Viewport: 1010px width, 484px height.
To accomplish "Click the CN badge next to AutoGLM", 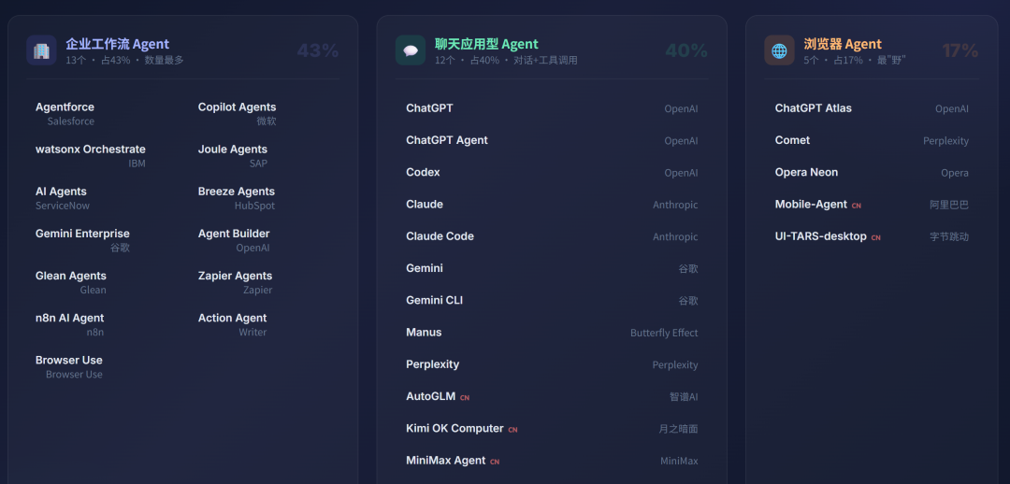I will (x=465, y=398).
